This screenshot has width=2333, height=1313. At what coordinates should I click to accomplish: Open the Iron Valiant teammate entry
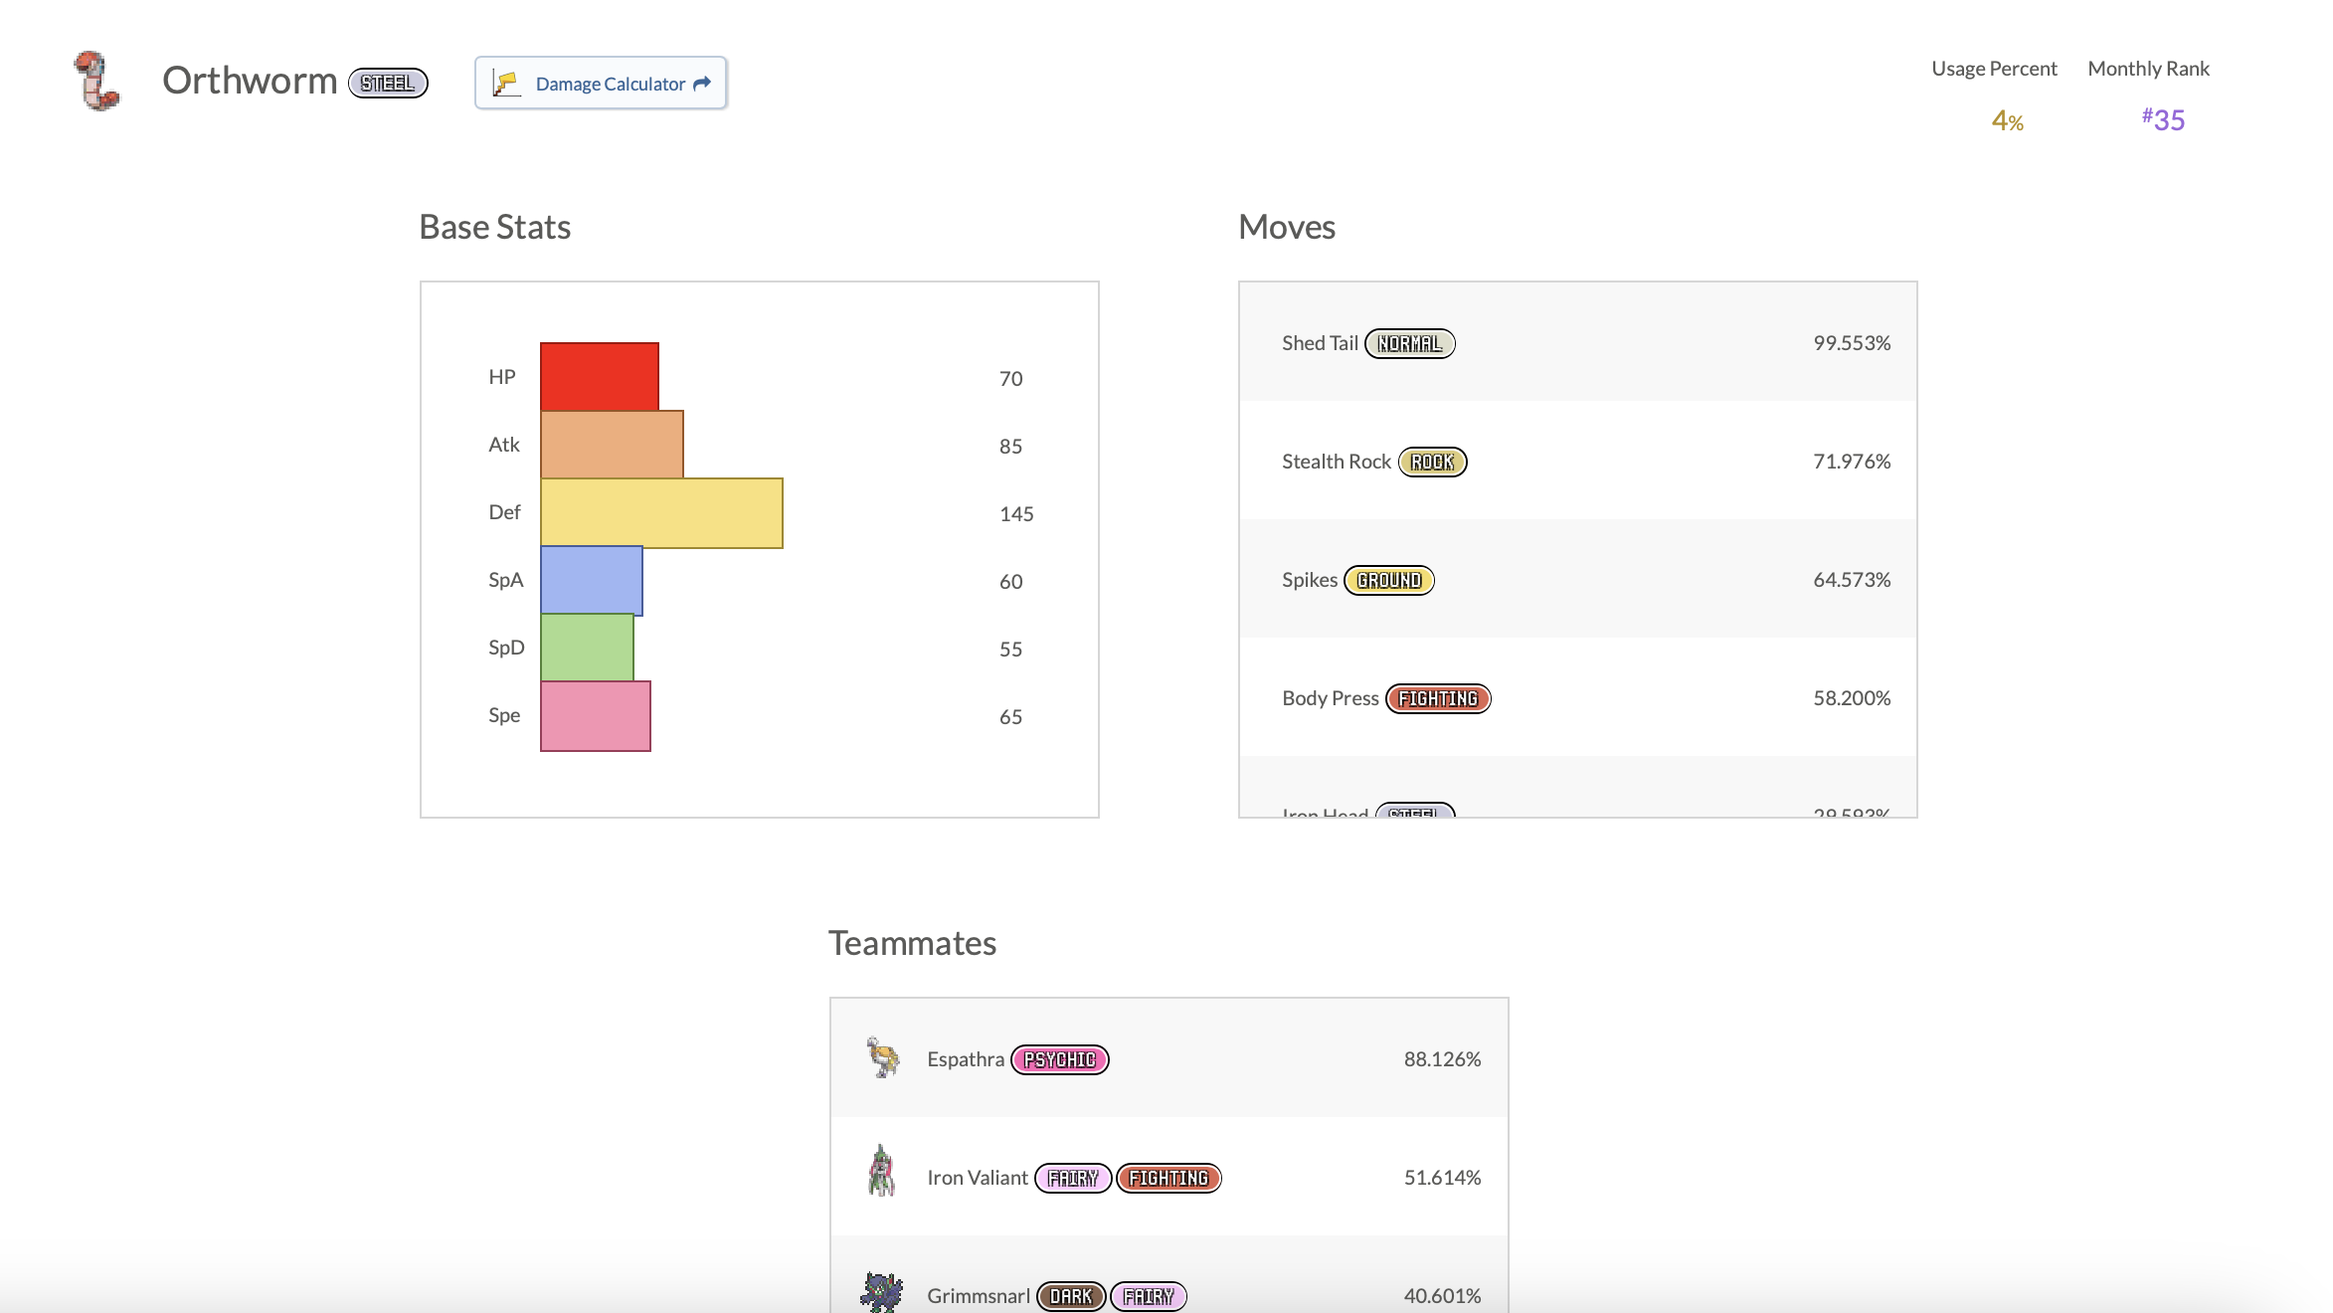click(1168, 1177)
